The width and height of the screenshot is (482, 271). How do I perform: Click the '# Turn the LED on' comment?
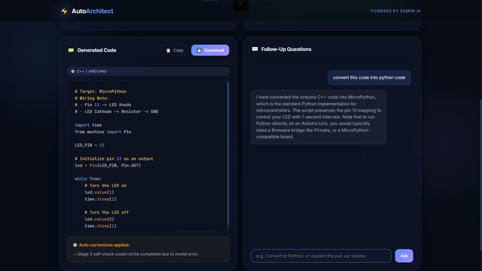coord(105,185)
